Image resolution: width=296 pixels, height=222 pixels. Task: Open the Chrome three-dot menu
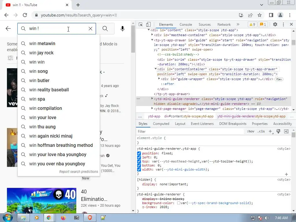point(290,15)
